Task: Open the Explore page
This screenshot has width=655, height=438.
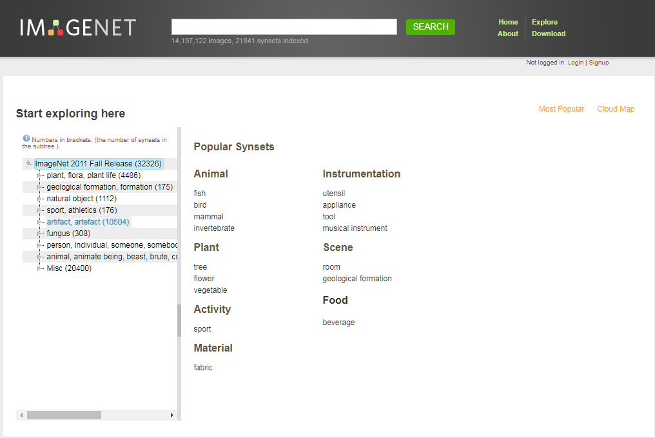Action: (x=545, y=22)
